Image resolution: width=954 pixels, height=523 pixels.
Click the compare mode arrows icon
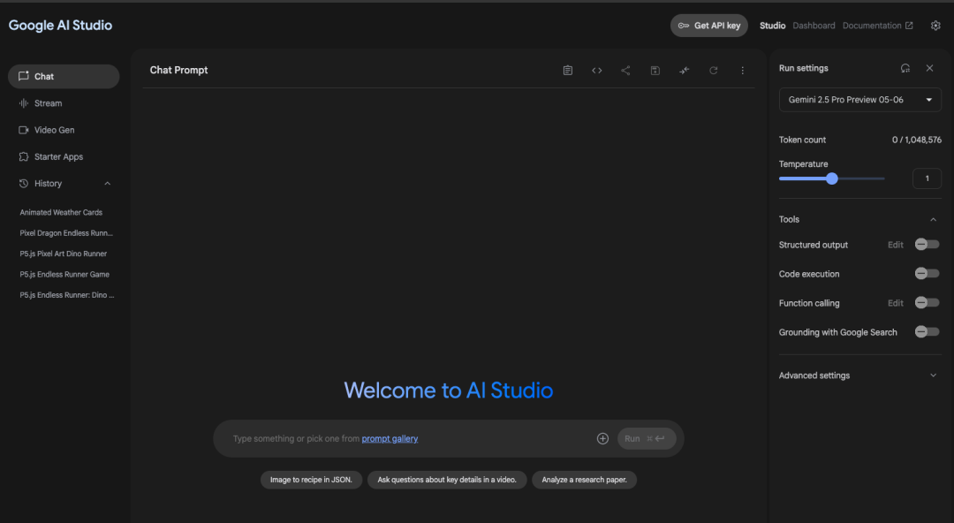684,71
